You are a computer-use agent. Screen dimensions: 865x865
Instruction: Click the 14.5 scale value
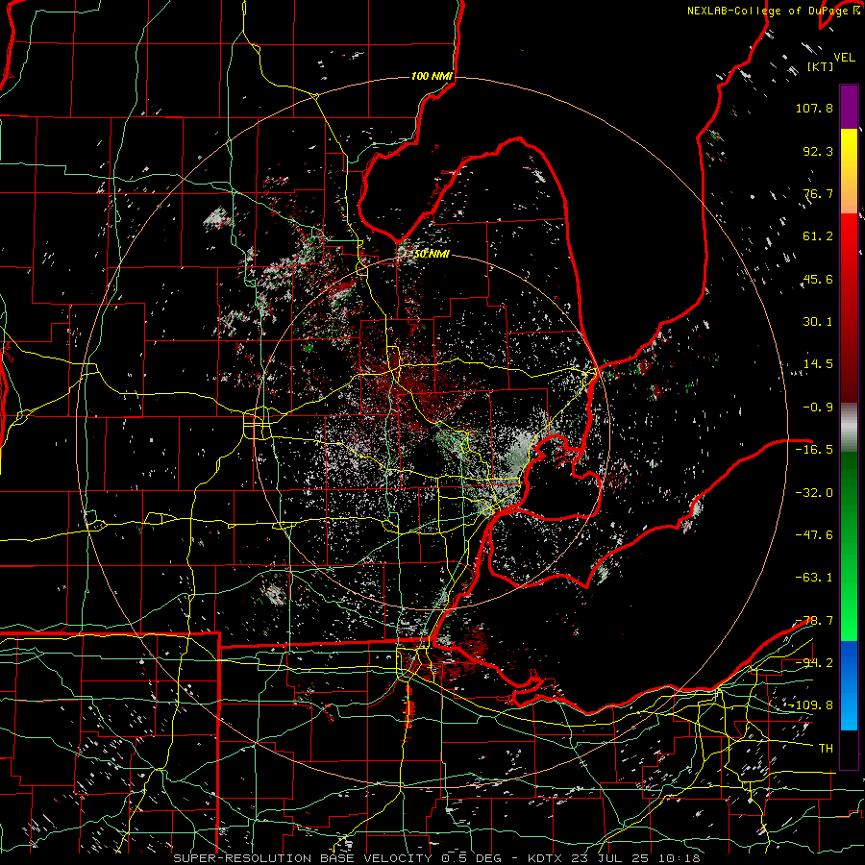coord(818,364)
